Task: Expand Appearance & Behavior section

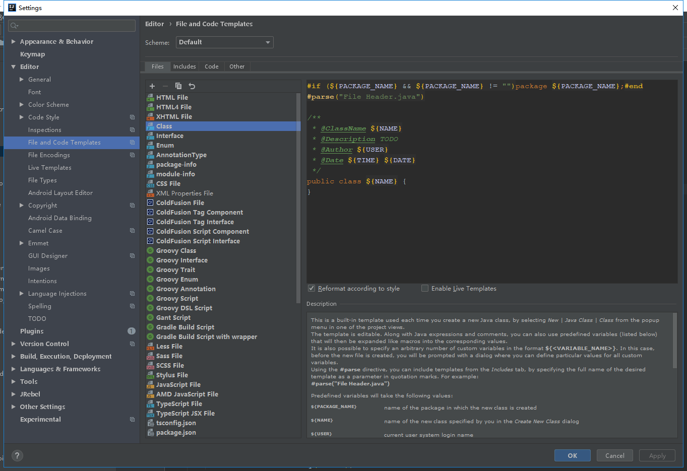Action: [x=14, y=42]
